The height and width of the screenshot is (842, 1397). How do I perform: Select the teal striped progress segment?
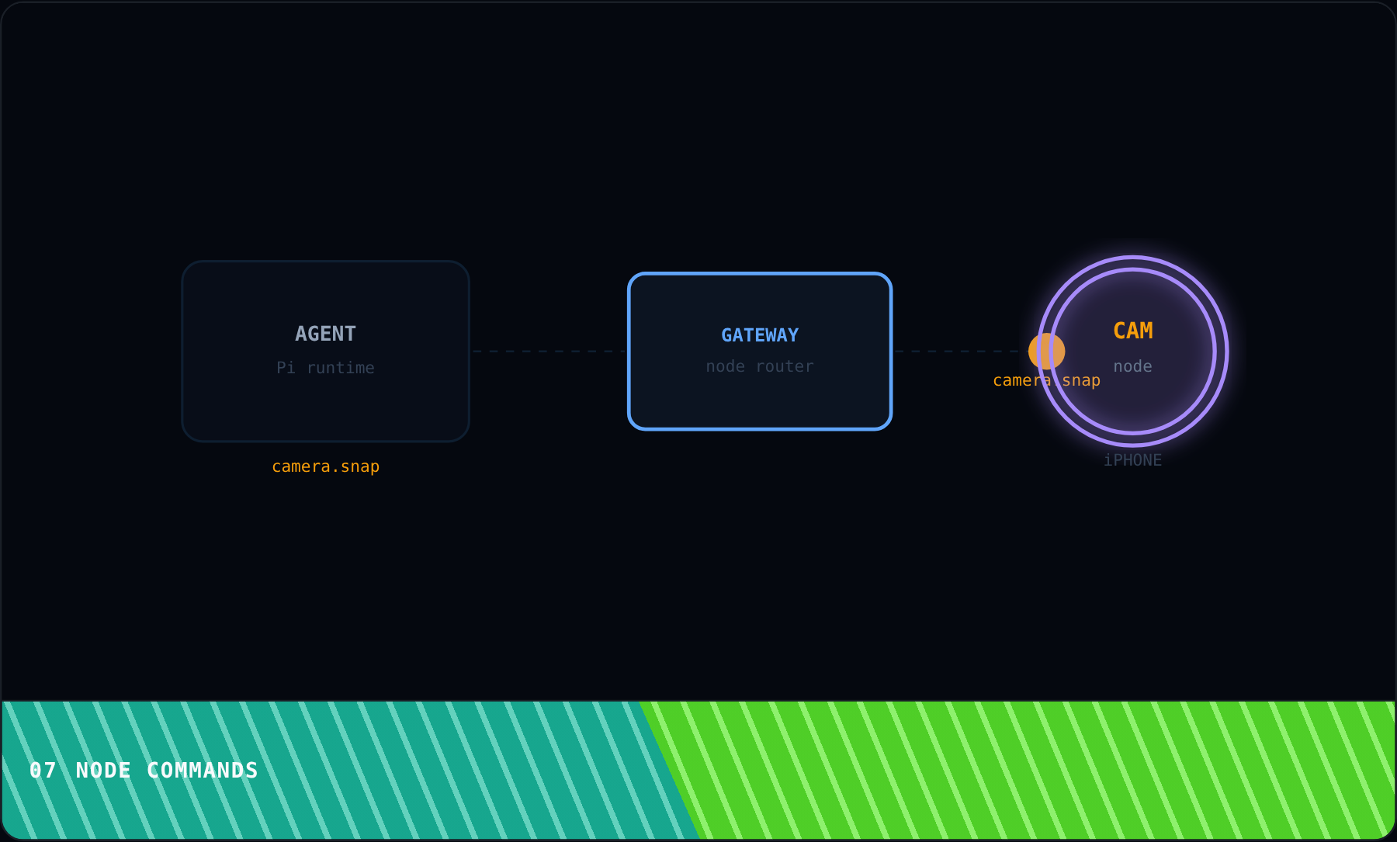point(334,770)
